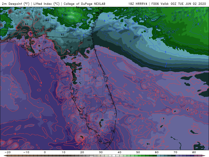Screen dimensions: 209x157
Task: Click the black "74" dewpoint value on the map
Action: click(x=110, y=95)
